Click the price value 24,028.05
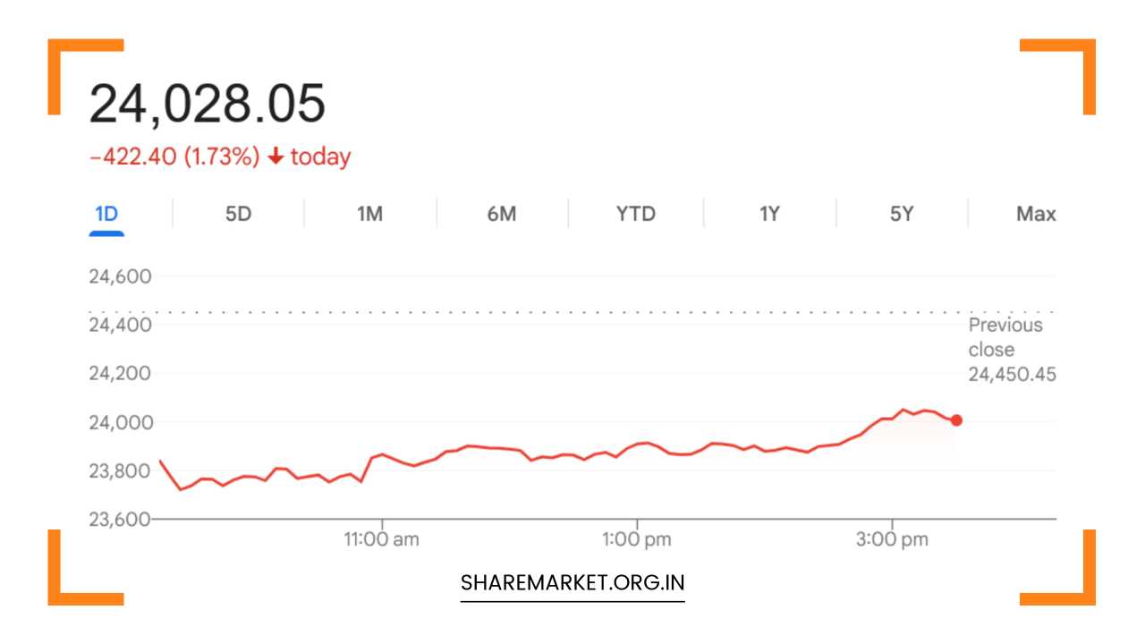 208,101
